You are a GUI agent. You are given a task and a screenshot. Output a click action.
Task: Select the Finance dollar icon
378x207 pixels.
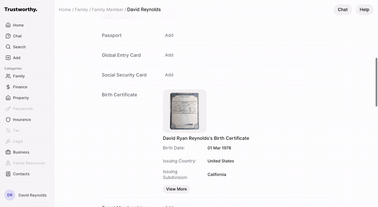[8, 87]
